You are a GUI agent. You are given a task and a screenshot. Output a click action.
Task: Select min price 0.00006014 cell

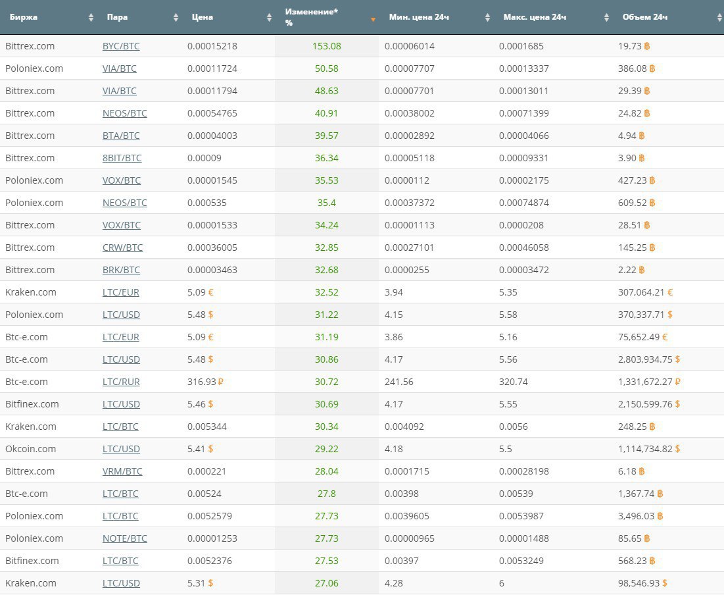tap(410, 46)
